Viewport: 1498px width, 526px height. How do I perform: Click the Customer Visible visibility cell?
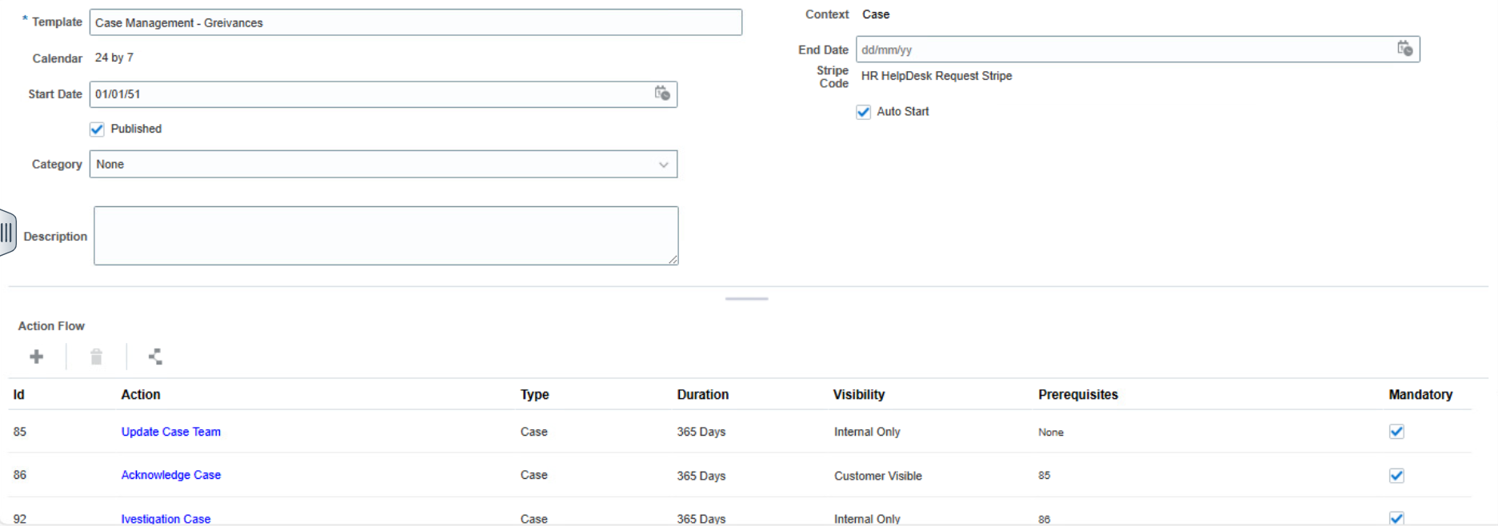coord(877,476)
